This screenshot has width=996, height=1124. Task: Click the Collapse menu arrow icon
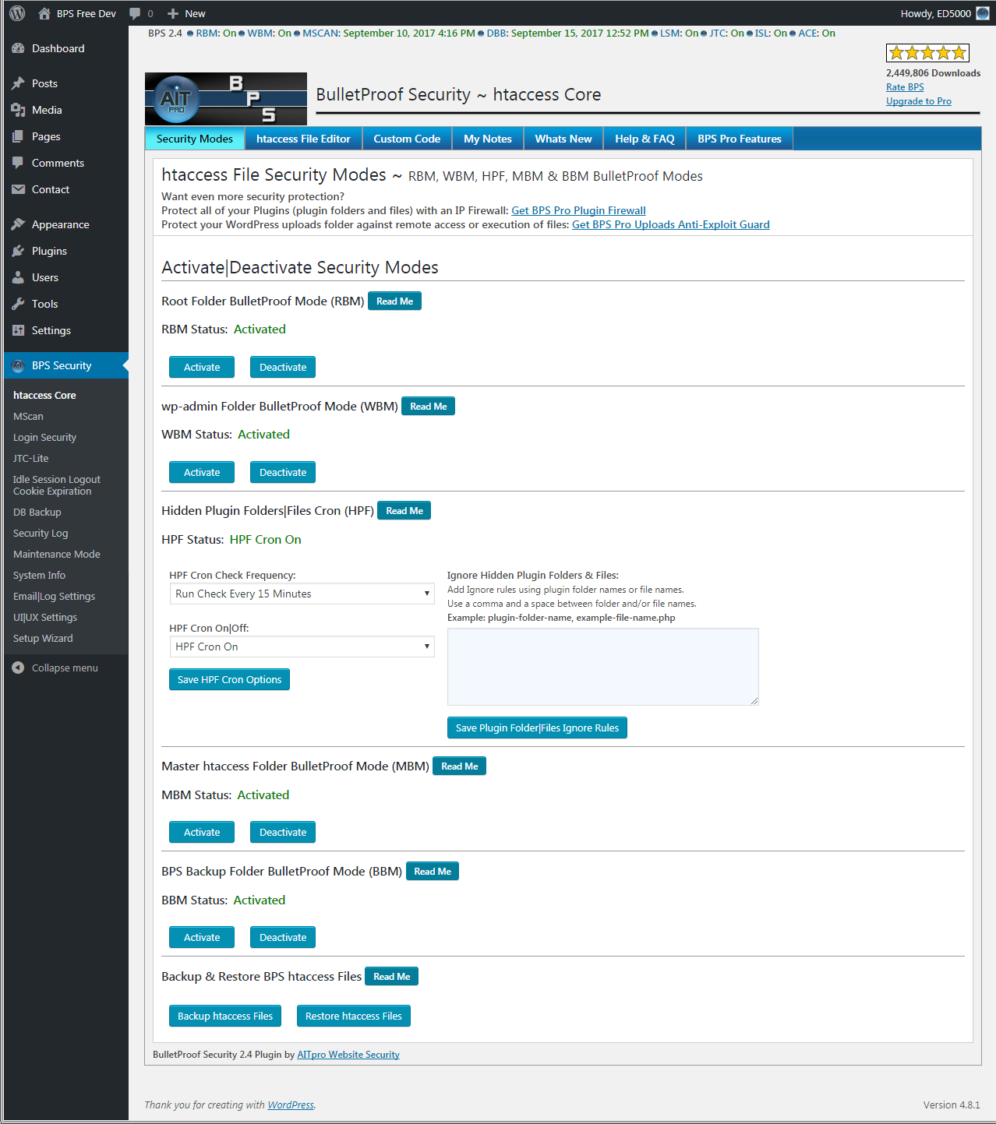point(18,668)
